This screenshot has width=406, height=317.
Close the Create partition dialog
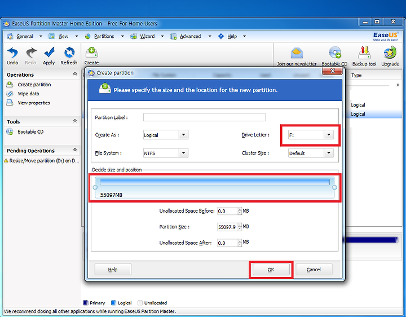[333, 71]
